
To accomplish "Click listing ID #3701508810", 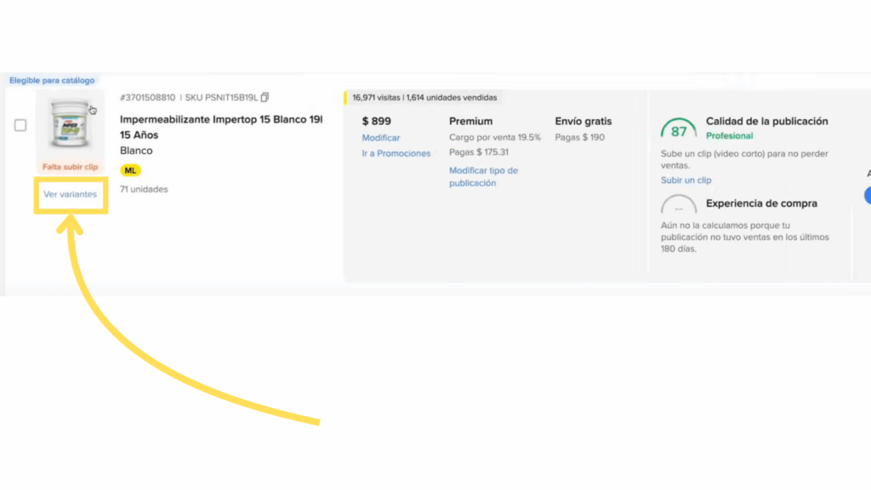I will pos(147,98).
